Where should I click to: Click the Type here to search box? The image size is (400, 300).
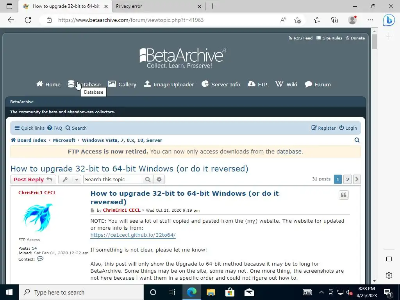(x=81, y=292)
